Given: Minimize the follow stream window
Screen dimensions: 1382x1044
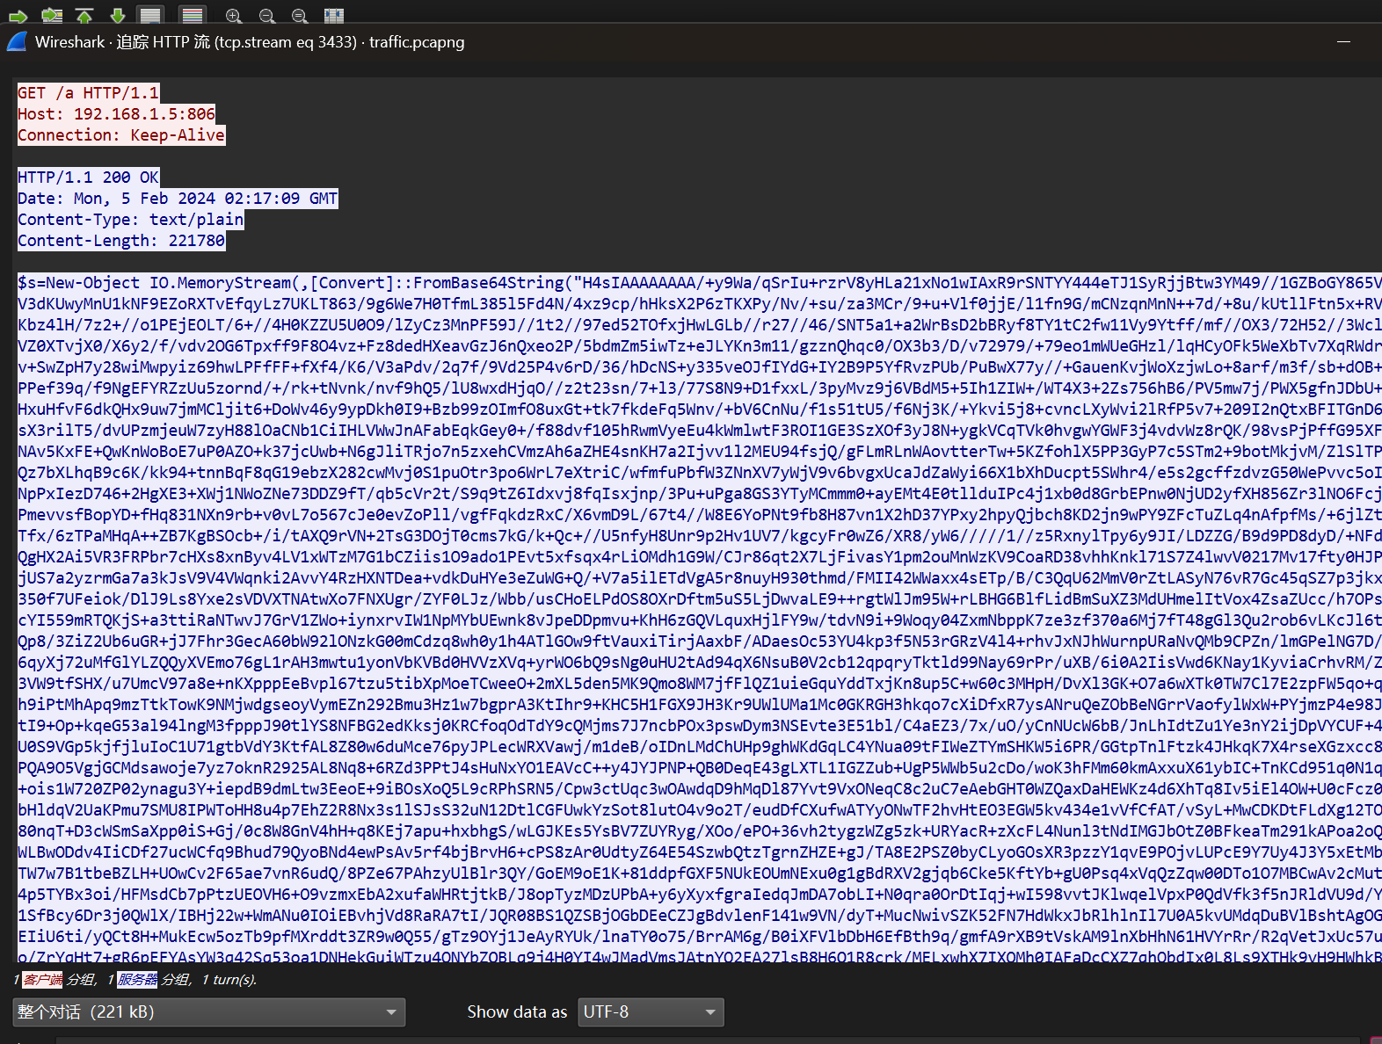Looking at the screenshot, I should [1343, 41].
